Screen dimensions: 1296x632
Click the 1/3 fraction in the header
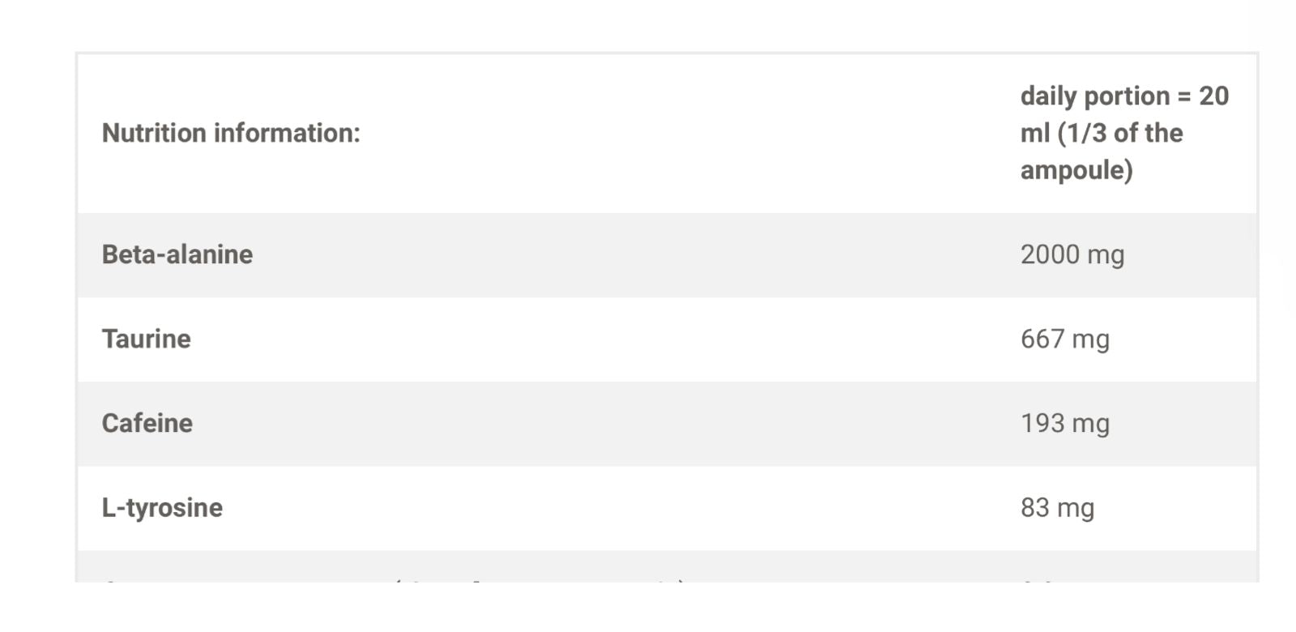(1090, 133)
